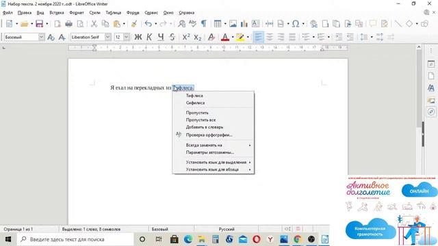Toggle Underline formatting (Ч)
The width and height of the screenshot is (438, 246).
[x=161, y=37]
